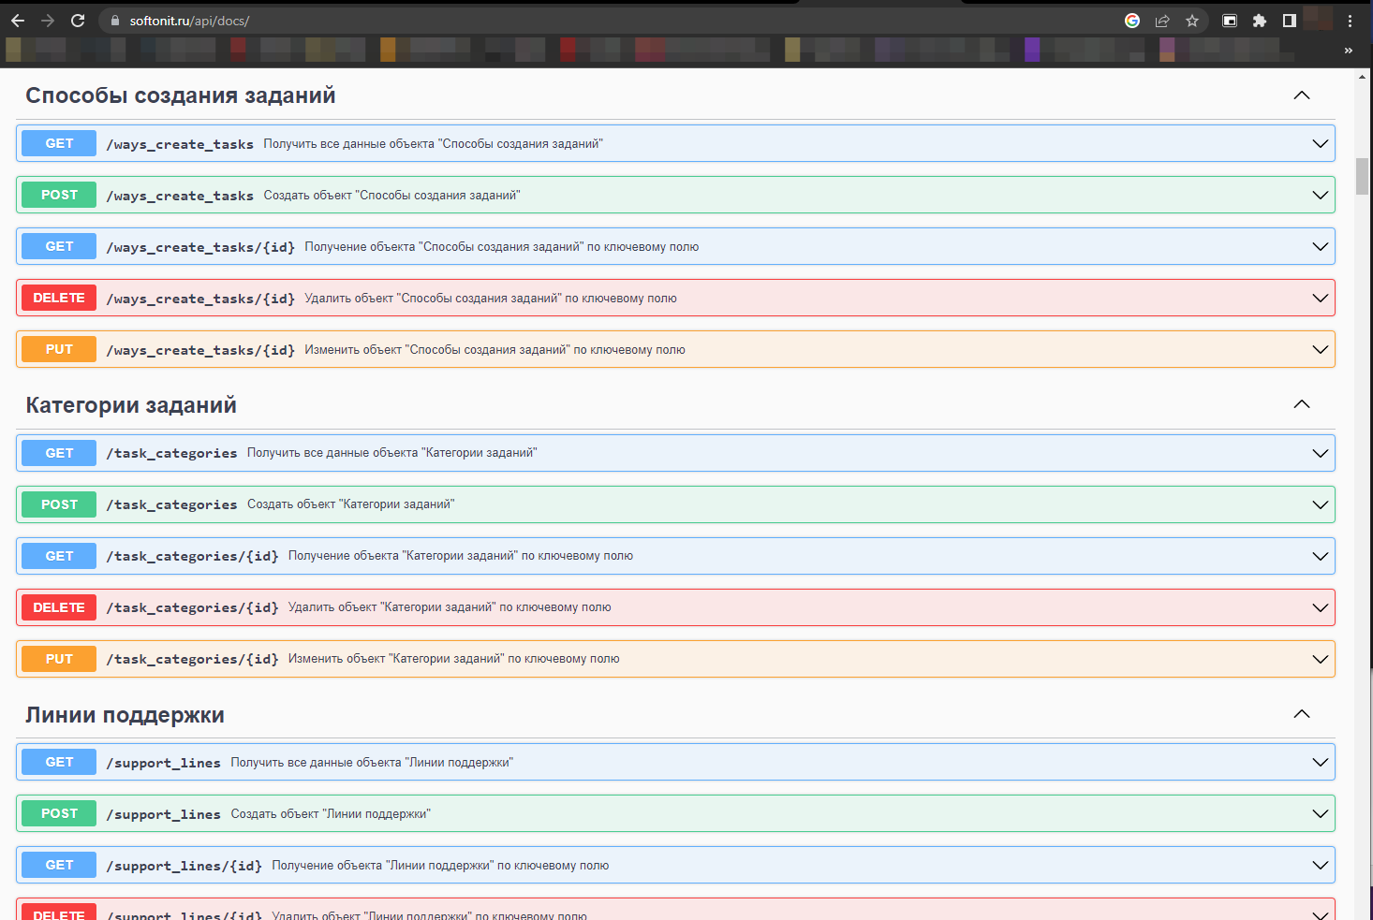This screenshot has width=1373, height=920.
Task: Click the DELETE /ways_create_tasks/{id} path
Action: pos(200,299)
